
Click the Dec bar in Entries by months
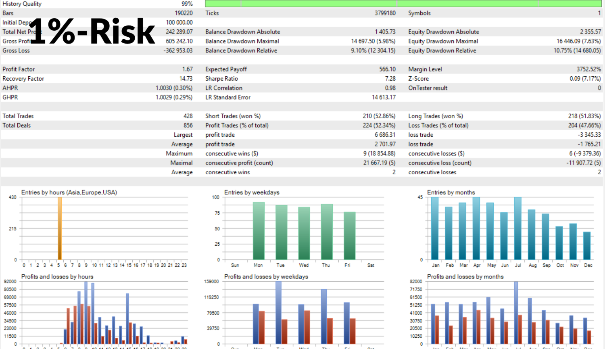pos(587,246)
